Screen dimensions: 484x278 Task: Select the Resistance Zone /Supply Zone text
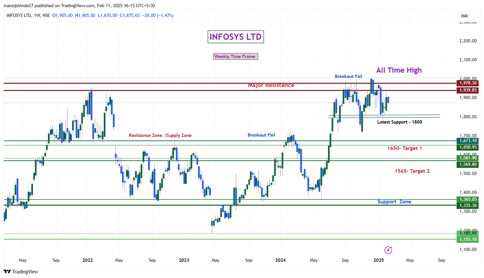[160, 135]
